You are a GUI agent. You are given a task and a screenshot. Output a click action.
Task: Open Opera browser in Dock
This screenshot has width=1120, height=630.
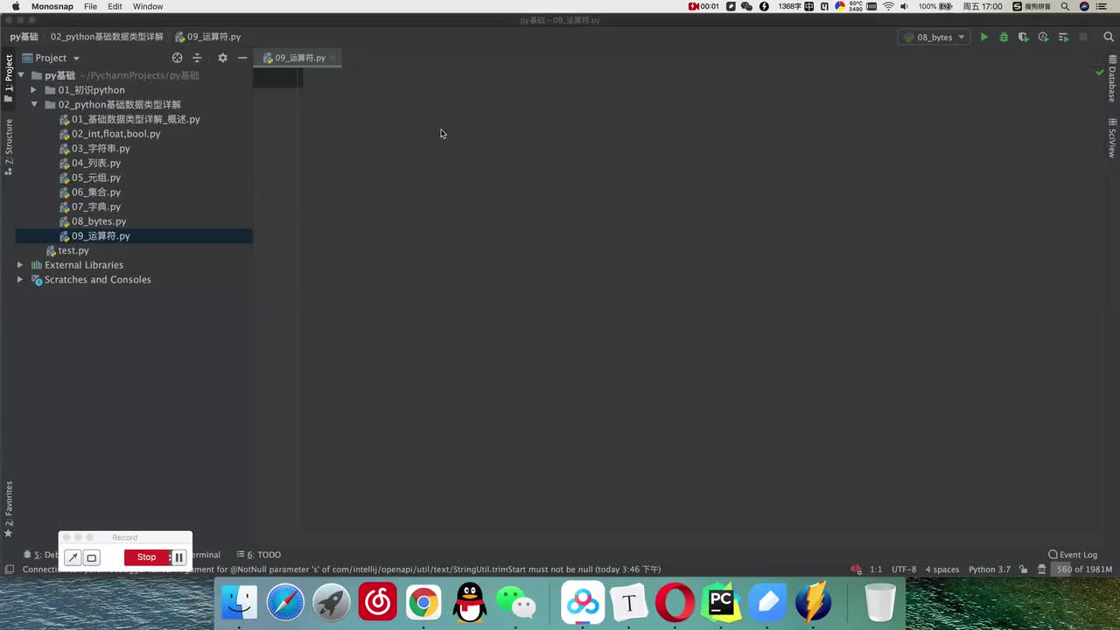[675, 602]
